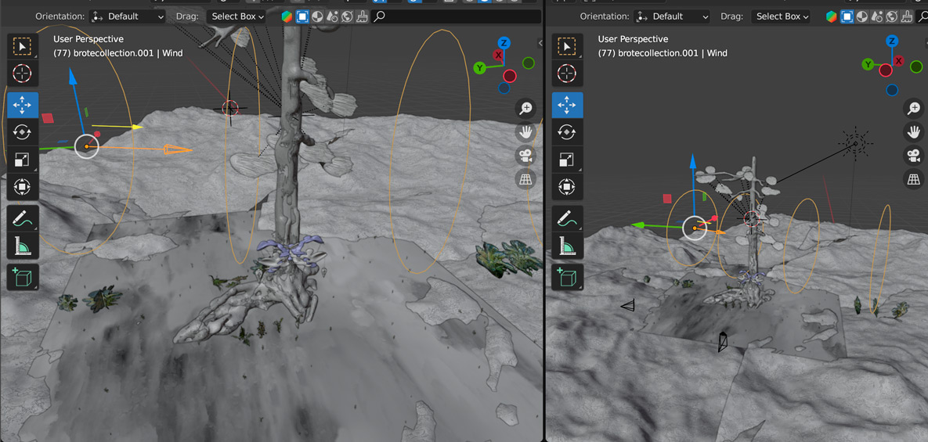Open the Drag Select Box dropdown in right header

[782, 16]
